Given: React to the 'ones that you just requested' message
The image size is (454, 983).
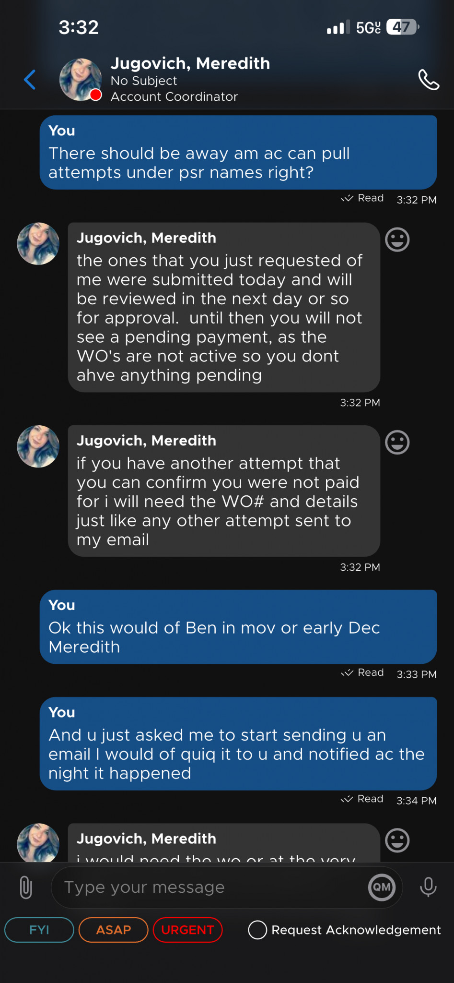Looking at the screenshot, I should 397,240.
